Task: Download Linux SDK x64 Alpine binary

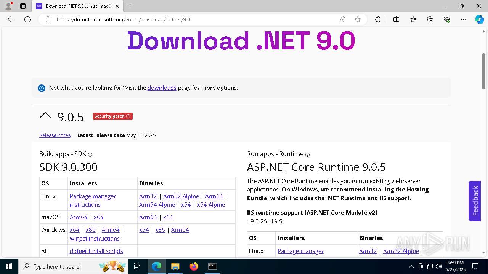Action: pos(211,205)
